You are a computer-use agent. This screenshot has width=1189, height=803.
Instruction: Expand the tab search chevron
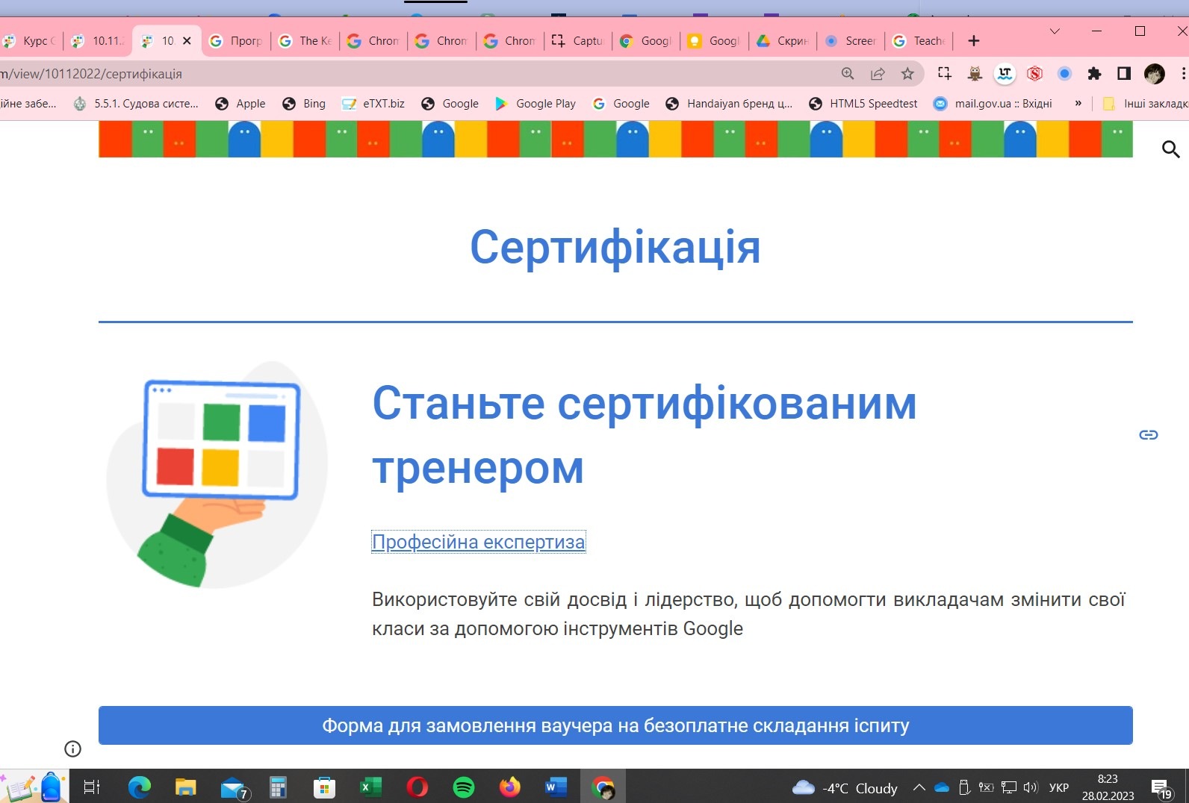click(1055, 31)
